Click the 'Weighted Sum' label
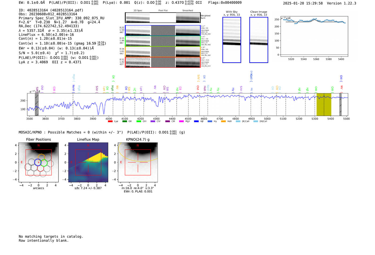Viewport: 375px width, 255px height. [x=205, y=17]
